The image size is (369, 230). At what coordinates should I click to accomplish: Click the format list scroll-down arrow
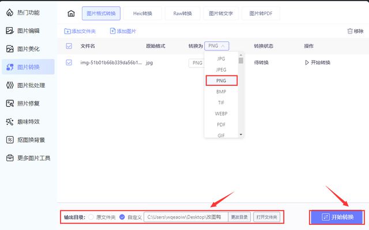pos(241,135)
